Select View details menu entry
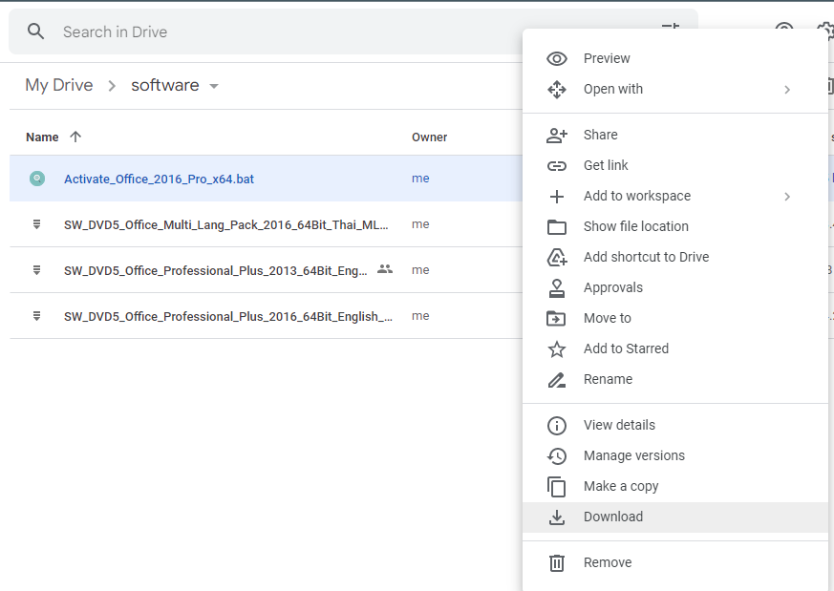Image resolution: width=834 pixels, height=591 pixels. (x=675, y=425)
